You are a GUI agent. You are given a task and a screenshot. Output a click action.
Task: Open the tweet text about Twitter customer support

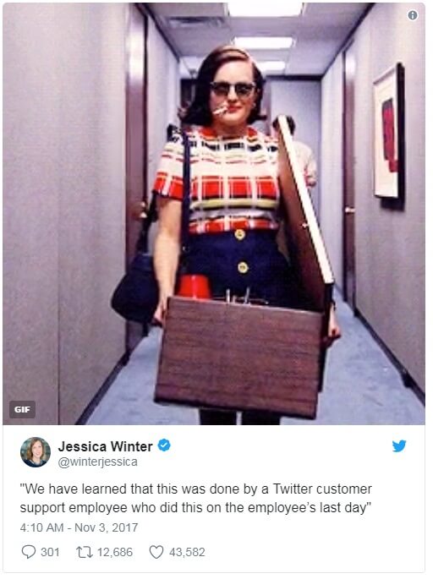[x=196, y=498]
